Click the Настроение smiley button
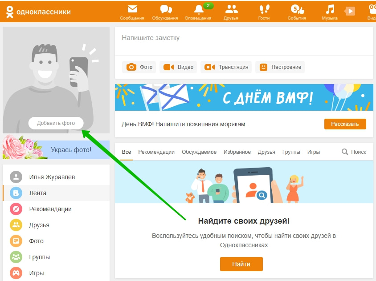This screenshot has height=281, width=376. pyautogui.click(x=280, y=67)
